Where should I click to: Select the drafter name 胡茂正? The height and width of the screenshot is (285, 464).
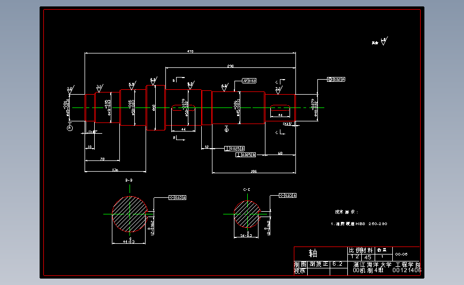(319, 264)
